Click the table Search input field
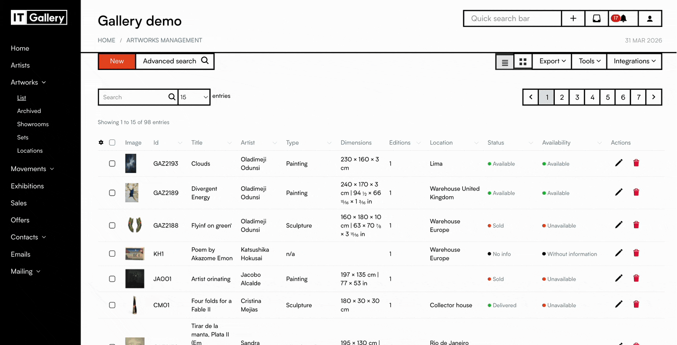677x345 pixels. click(133, 97)
